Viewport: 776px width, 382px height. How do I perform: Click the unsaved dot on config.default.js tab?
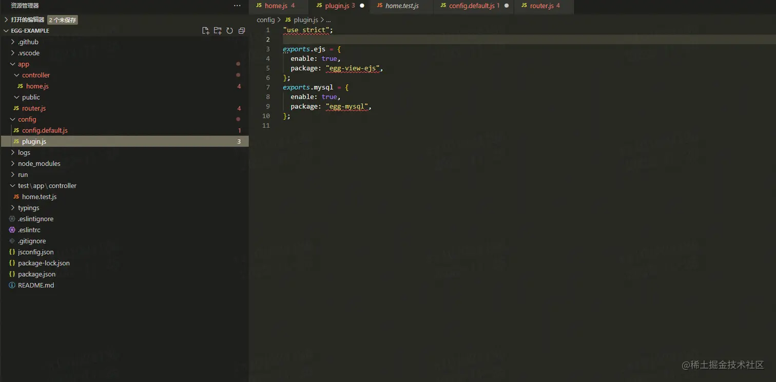(x=507, y=6)
